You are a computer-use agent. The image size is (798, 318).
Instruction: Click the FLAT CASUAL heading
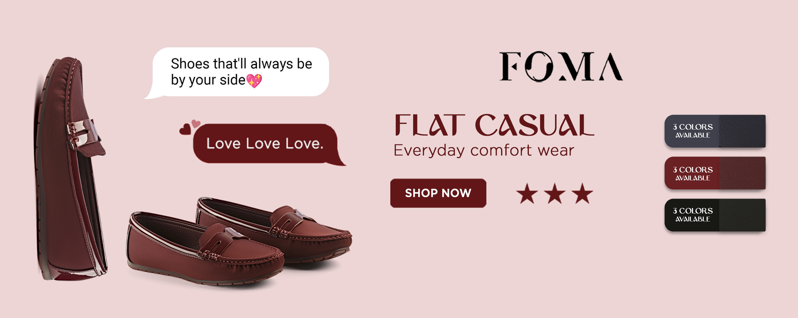494,125
